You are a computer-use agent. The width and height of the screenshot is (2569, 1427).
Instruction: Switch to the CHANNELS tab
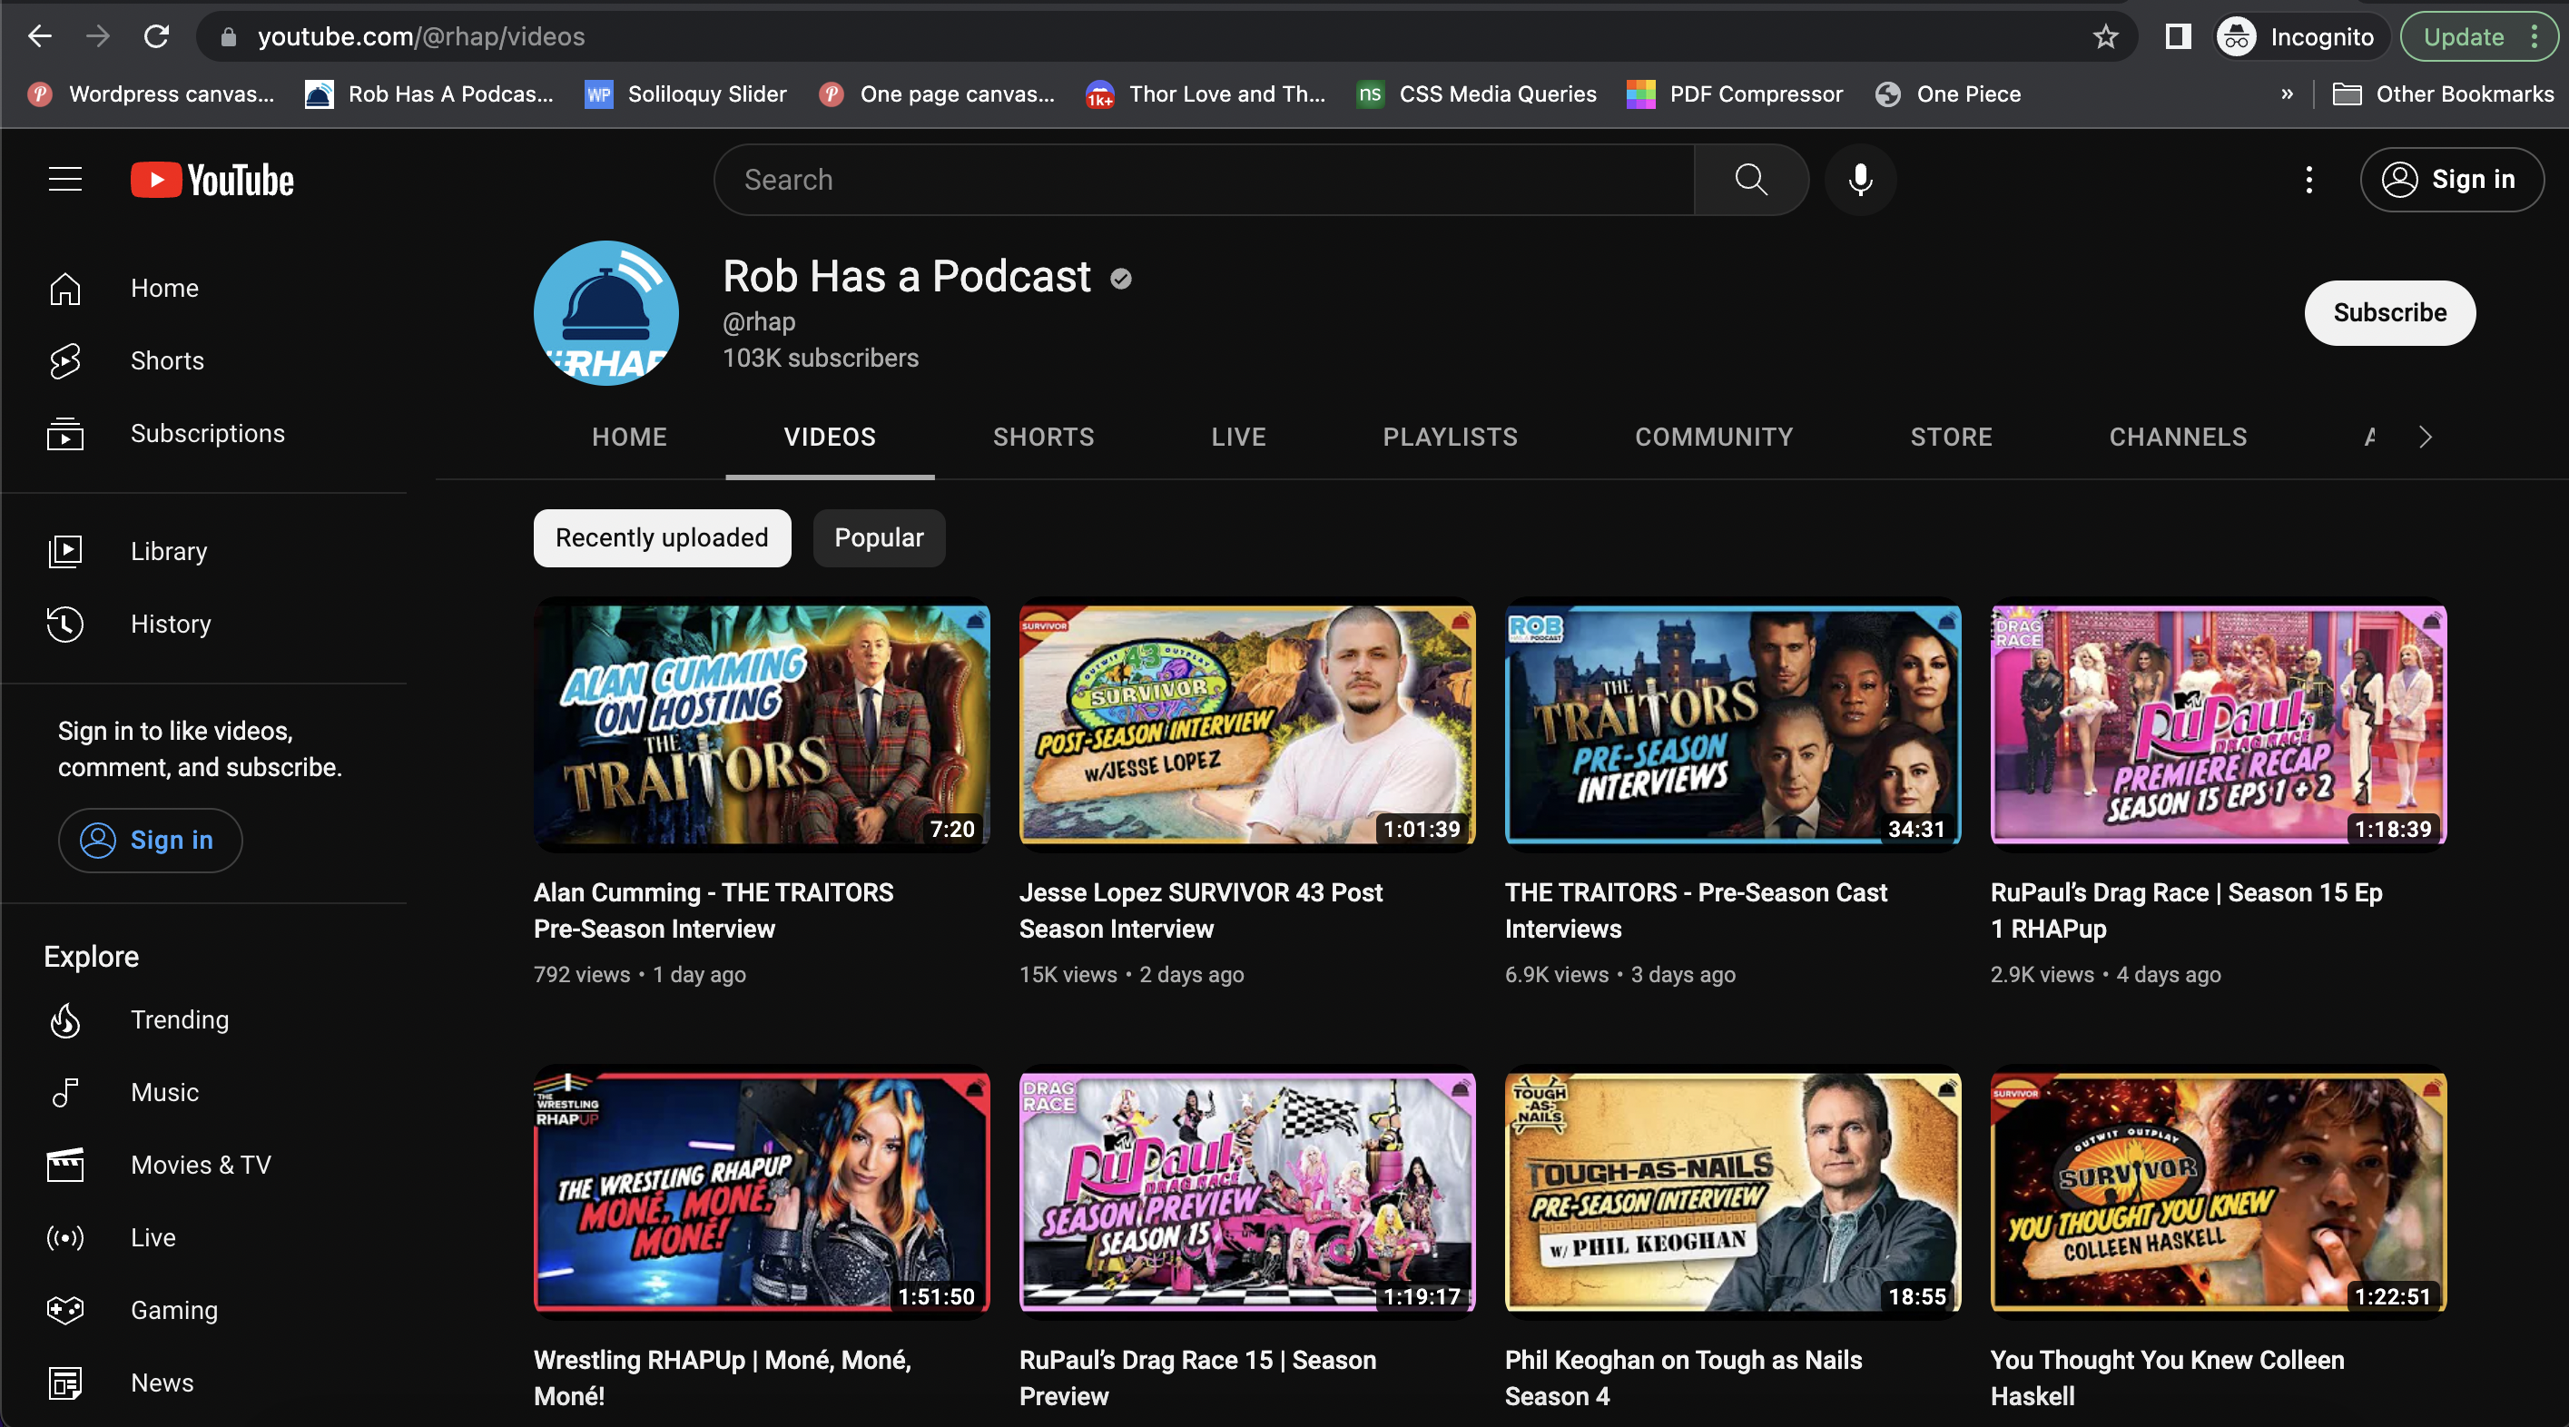[2178, 437]
